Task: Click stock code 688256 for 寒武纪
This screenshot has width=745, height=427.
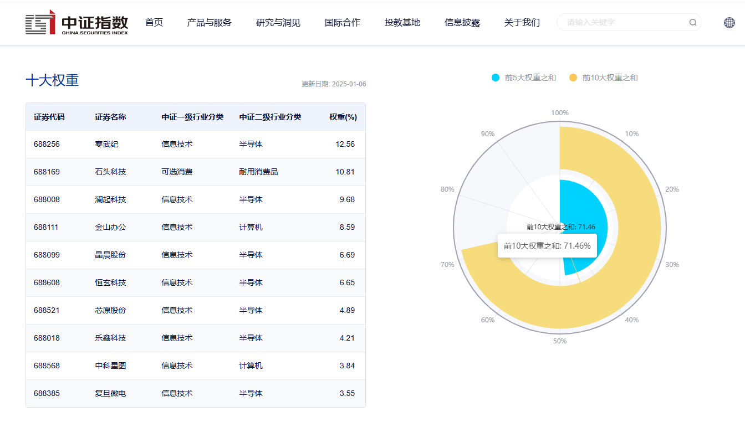Action: (x=47, y=144)
